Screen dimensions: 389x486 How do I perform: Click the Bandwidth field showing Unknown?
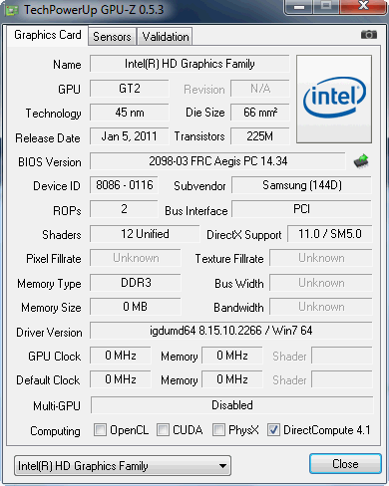(x=321, y=307)
